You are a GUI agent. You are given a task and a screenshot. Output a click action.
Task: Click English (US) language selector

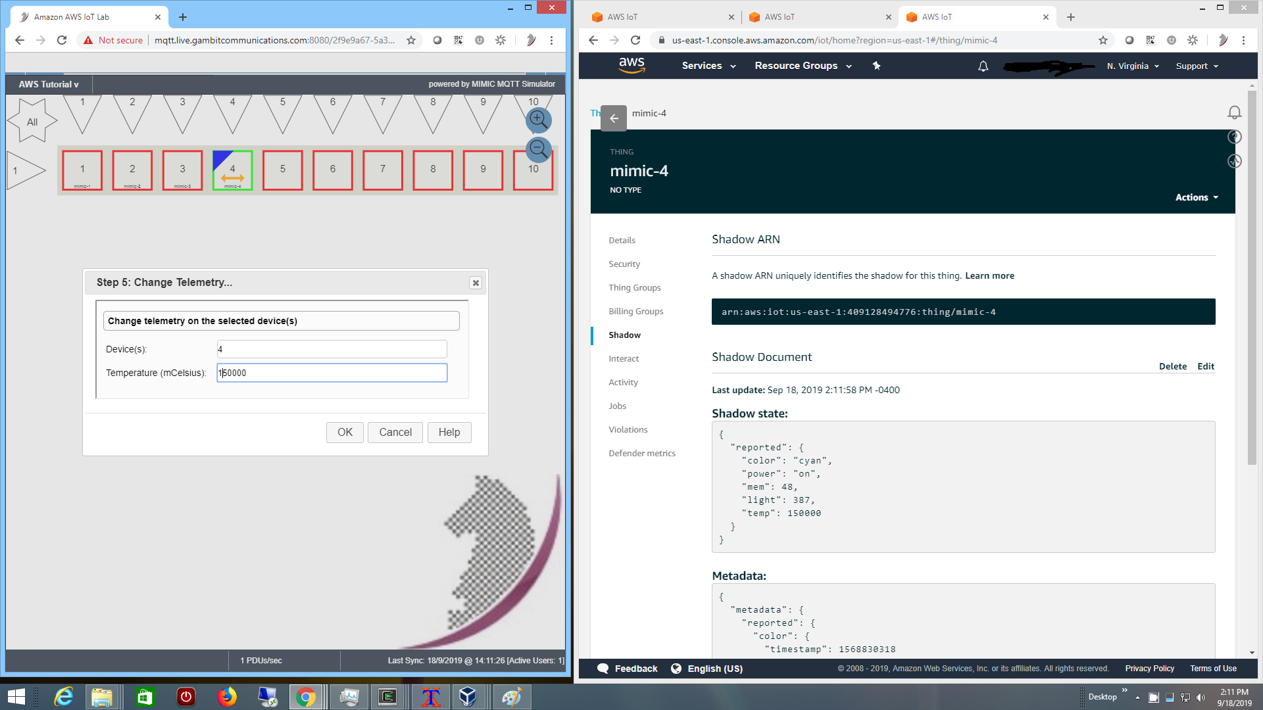(707, 669)
